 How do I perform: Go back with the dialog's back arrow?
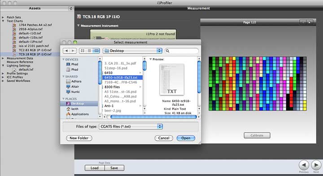click(66, 51)
